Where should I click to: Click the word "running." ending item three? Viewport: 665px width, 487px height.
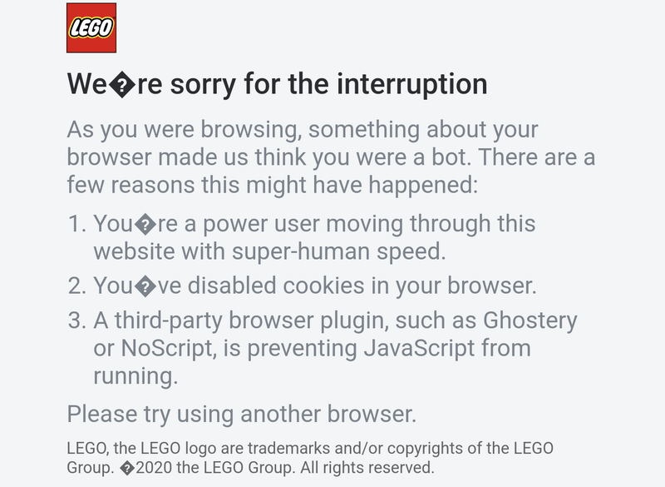pos(135,375)
